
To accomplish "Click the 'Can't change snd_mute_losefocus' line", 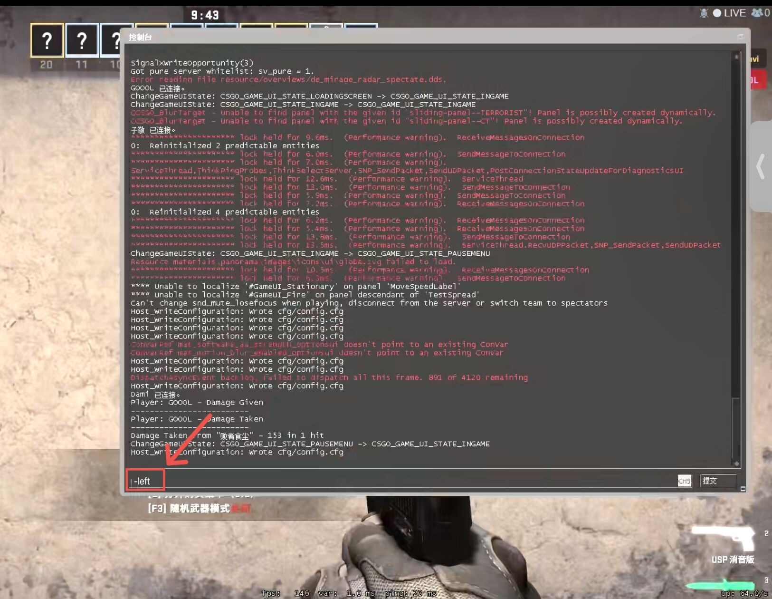I will (369, 303).
